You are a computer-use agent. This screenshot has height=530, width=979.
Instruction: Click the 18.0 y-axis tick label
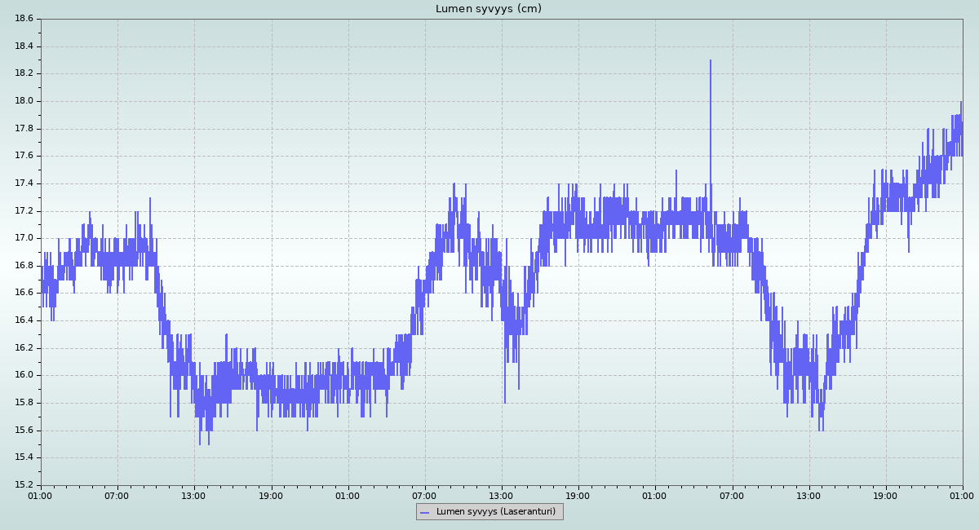pyautogui.click(x=24, y=101)
